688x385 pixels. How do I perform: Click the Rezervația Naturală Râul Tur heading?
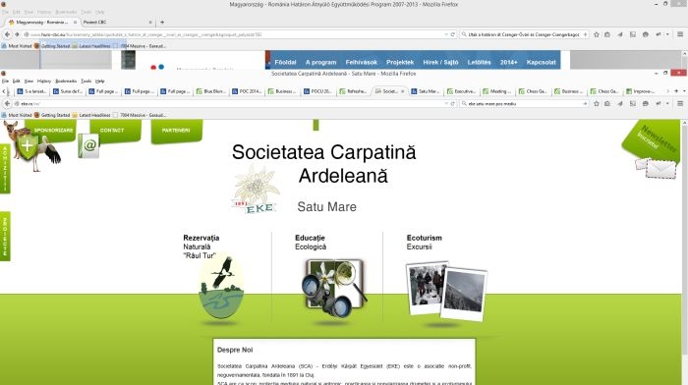coord(201,247)
